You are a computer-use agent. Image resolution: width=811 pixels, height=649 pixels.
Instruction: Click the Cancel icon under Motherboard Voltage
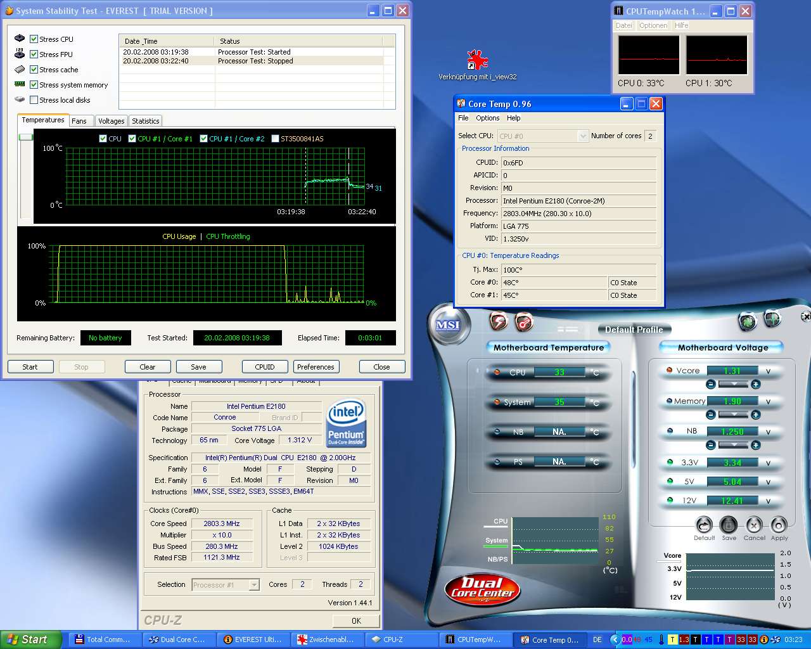[x=754, y=525]
